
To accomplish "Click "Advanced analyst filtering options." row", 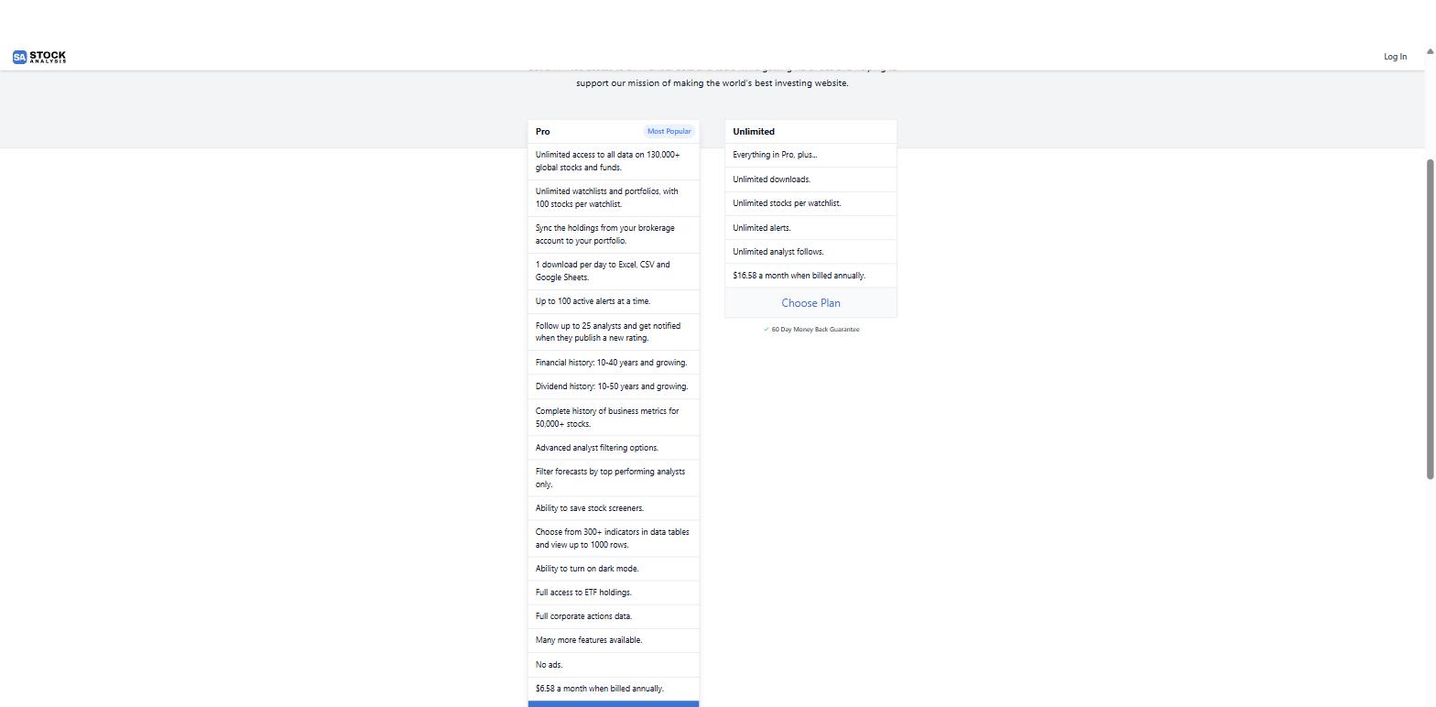I will pos(614,448).
